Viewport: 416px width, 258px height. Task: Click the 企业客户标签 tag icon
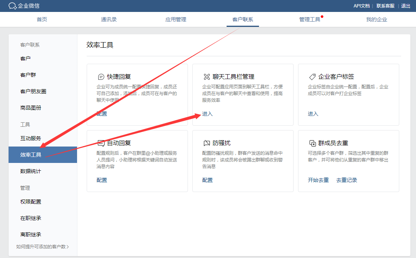click(x=312, y=77)
